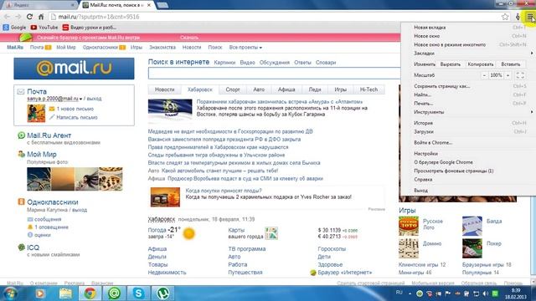The width and height of the screenshot is (536, 301).
Task: Decrease zoom with minus button
Action: pos(484,75)
